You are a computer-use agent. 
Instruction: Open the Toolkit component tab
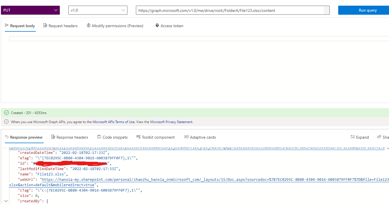point(155,137)
